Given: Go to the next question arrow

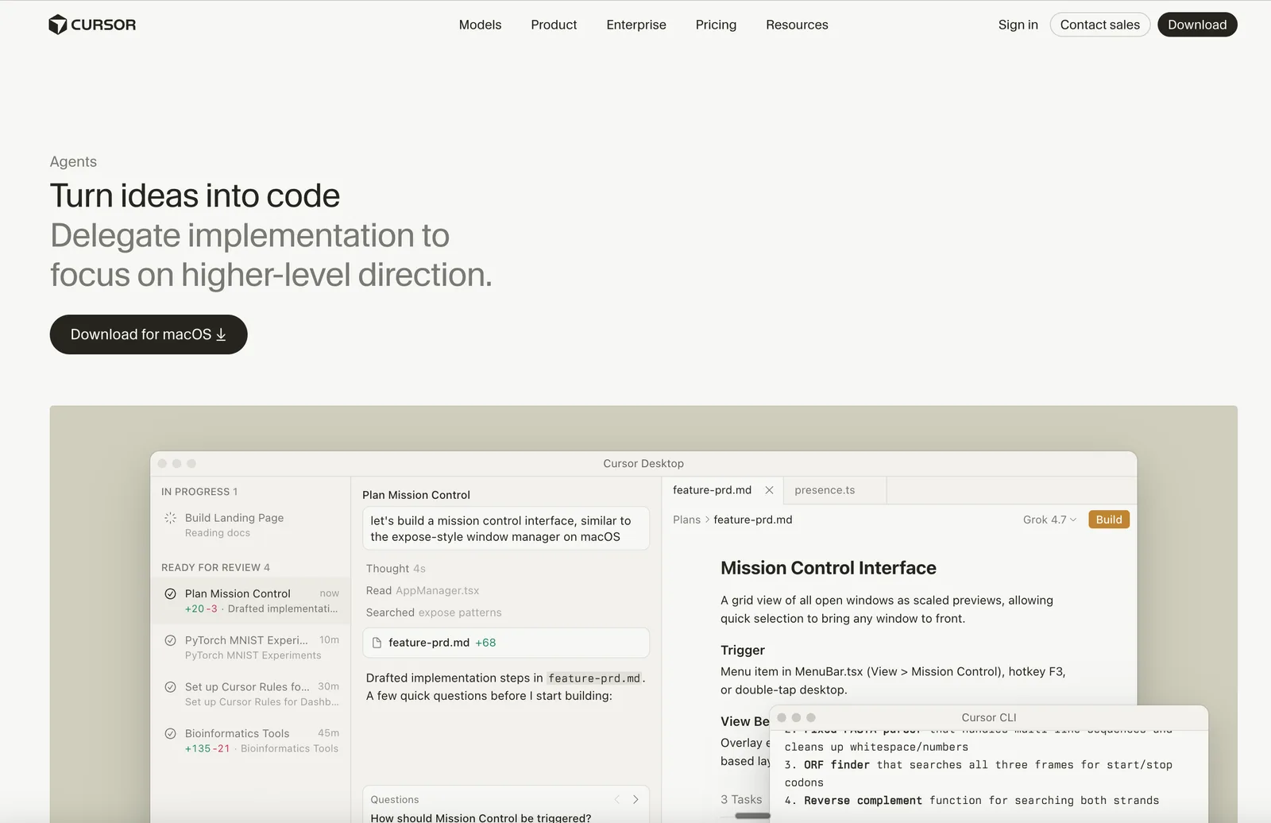Looking at the screenshot, I should [x=635, y=799].
